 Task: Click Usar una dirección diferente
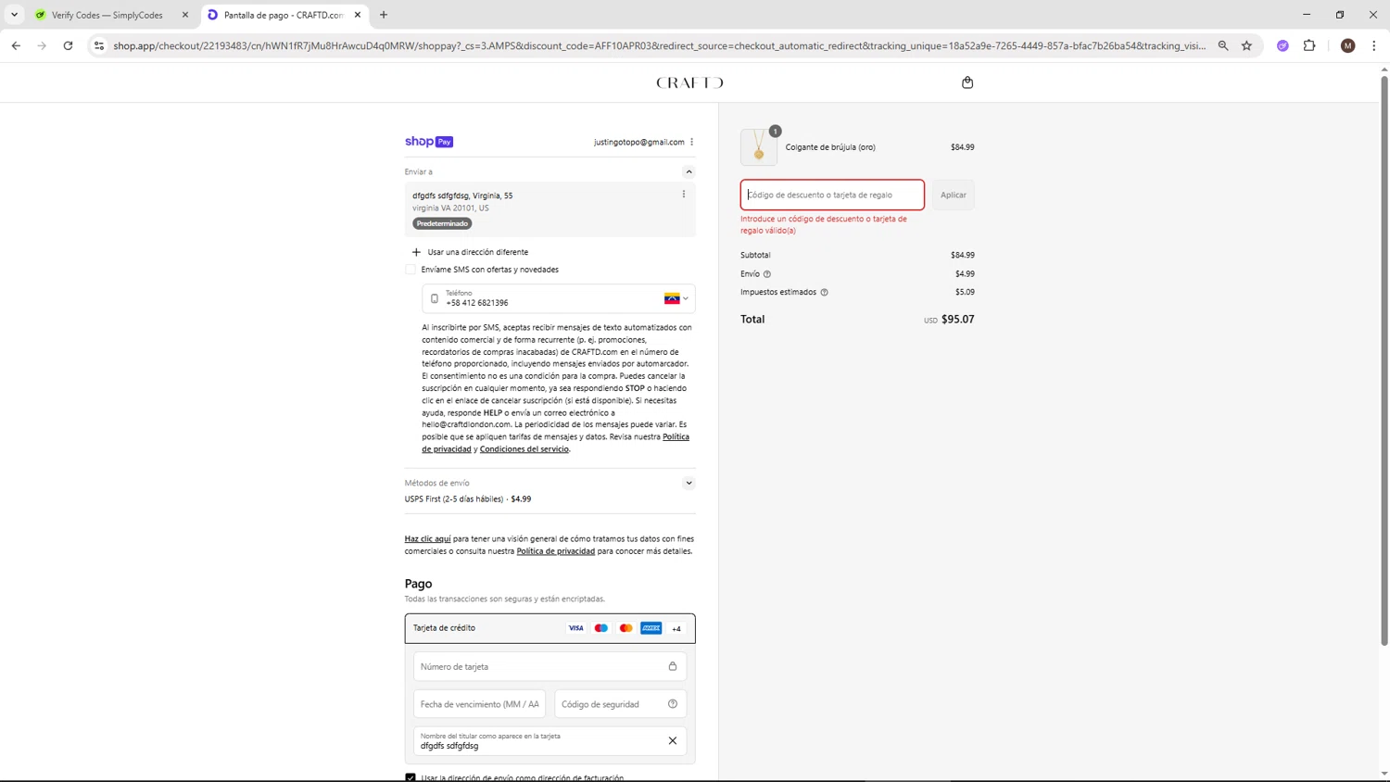pos(478,252)
